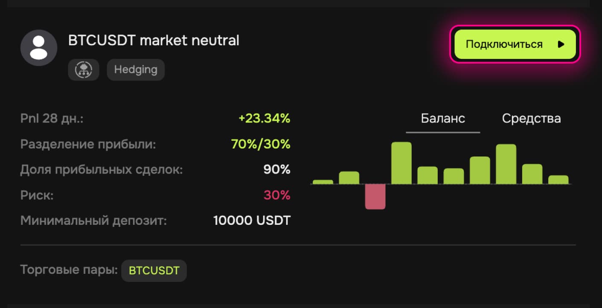Click the last green bar in chart
Viewport: 602px width, 308px height.
[558, 180]
